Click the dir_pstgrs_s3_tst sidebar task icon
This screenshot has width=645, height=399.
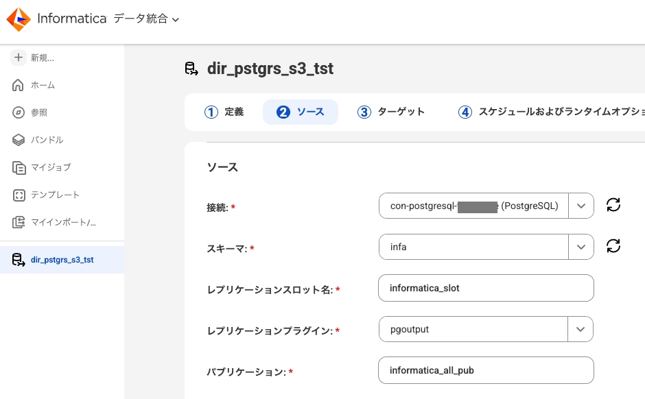coord(18,260)
